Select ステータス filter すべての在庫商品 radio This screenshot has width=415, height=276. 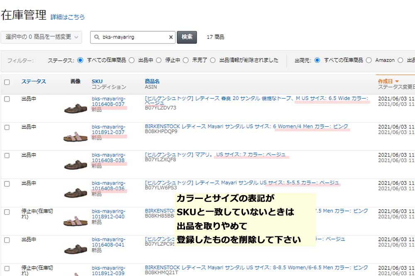(x=80, y=60)
